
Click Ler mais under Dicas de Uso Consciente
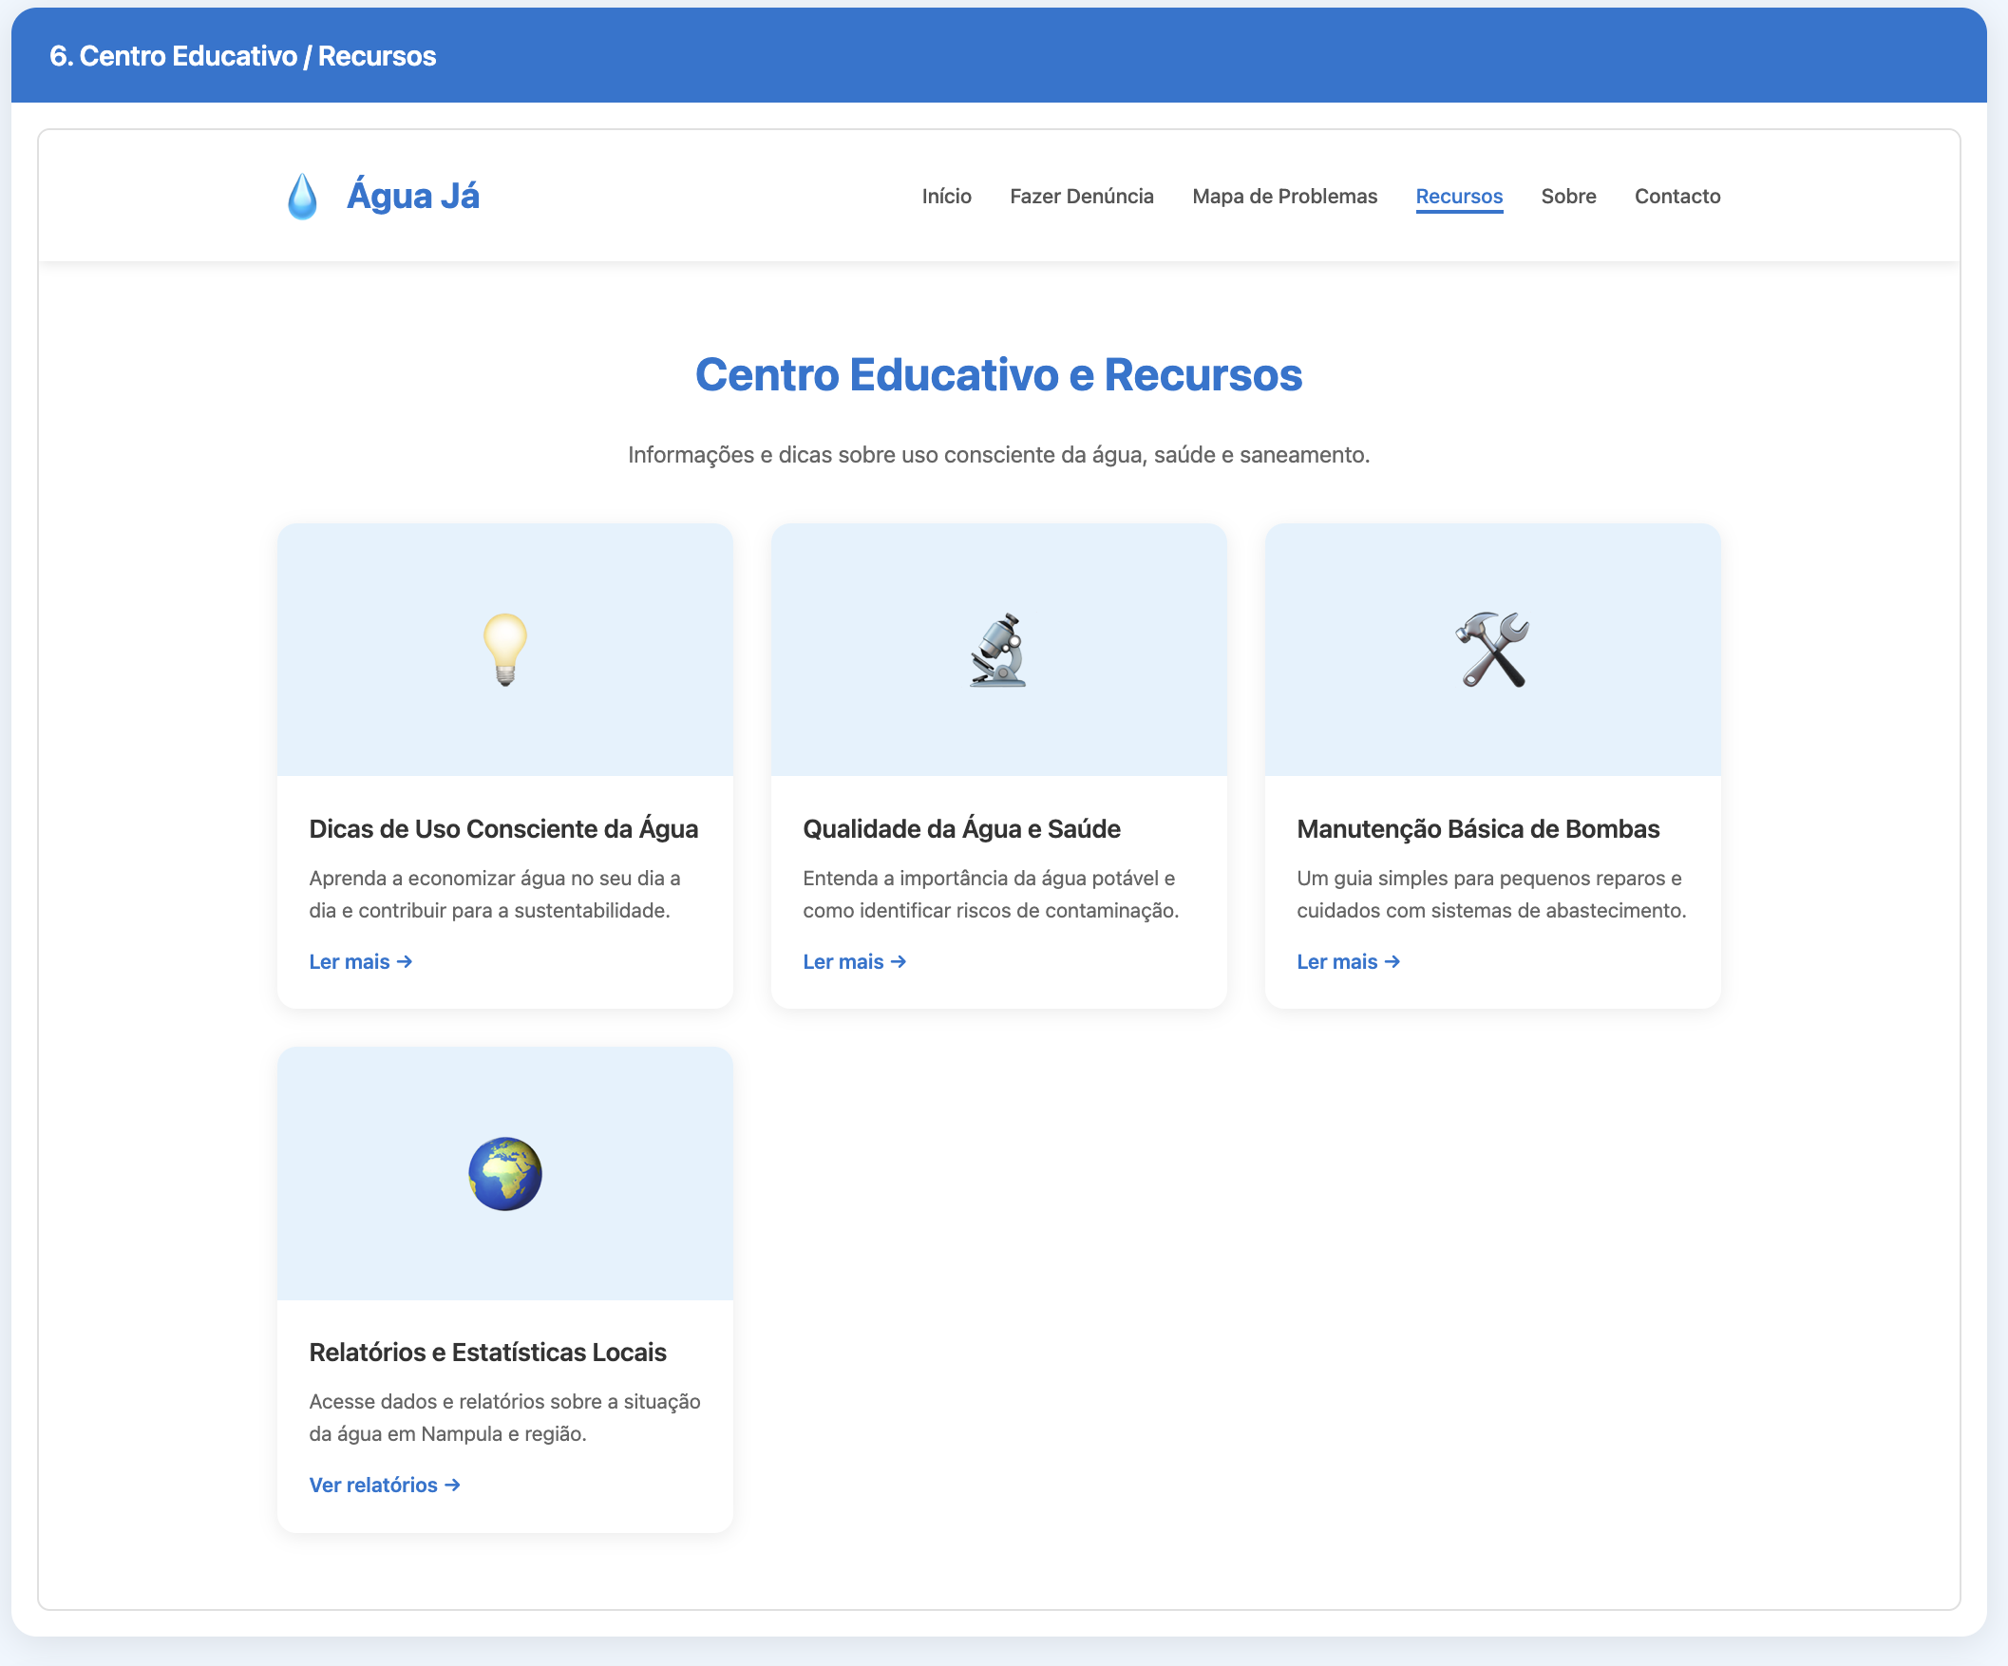361,962
